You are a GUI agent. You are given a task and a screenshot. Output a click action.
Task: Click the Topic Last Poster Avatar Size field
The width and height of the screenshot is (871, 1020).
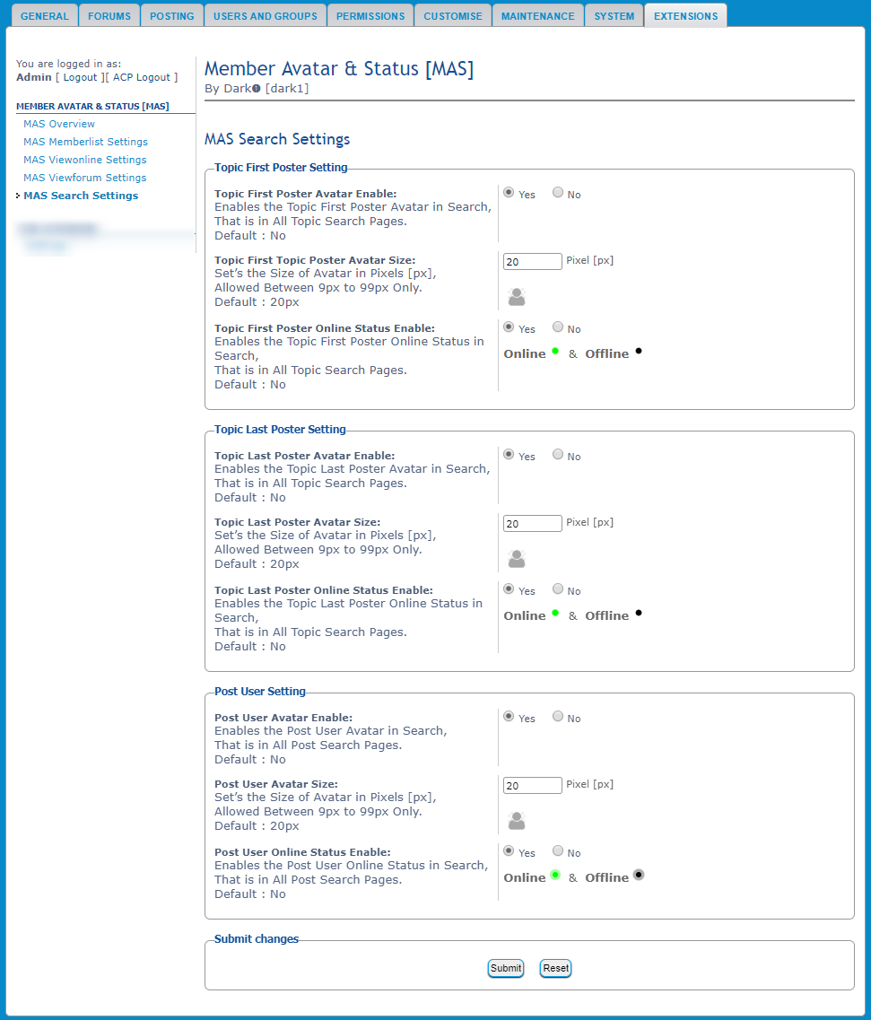point(532,524)
